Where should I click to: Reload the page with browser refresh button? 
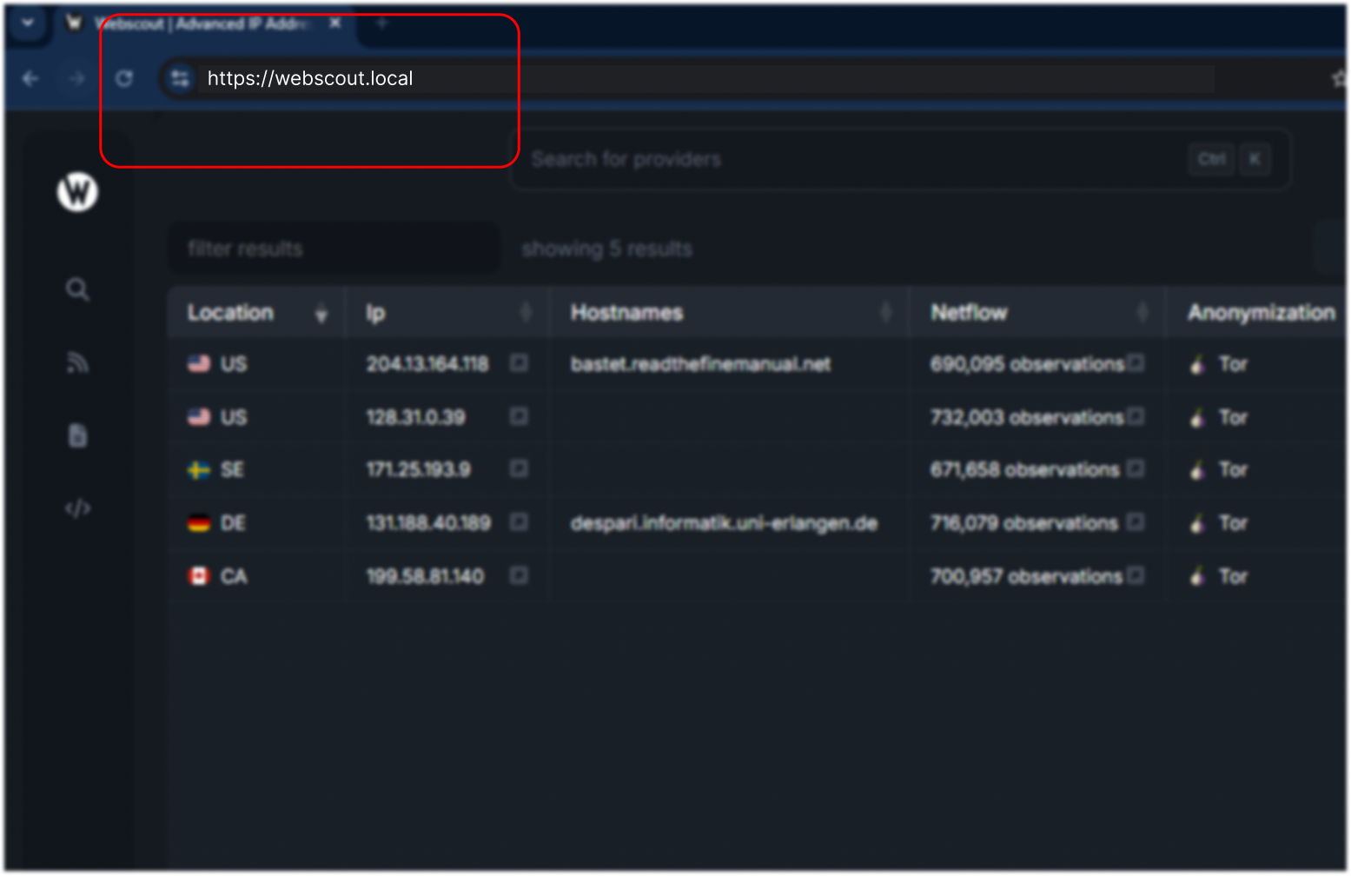pos(124,79)
